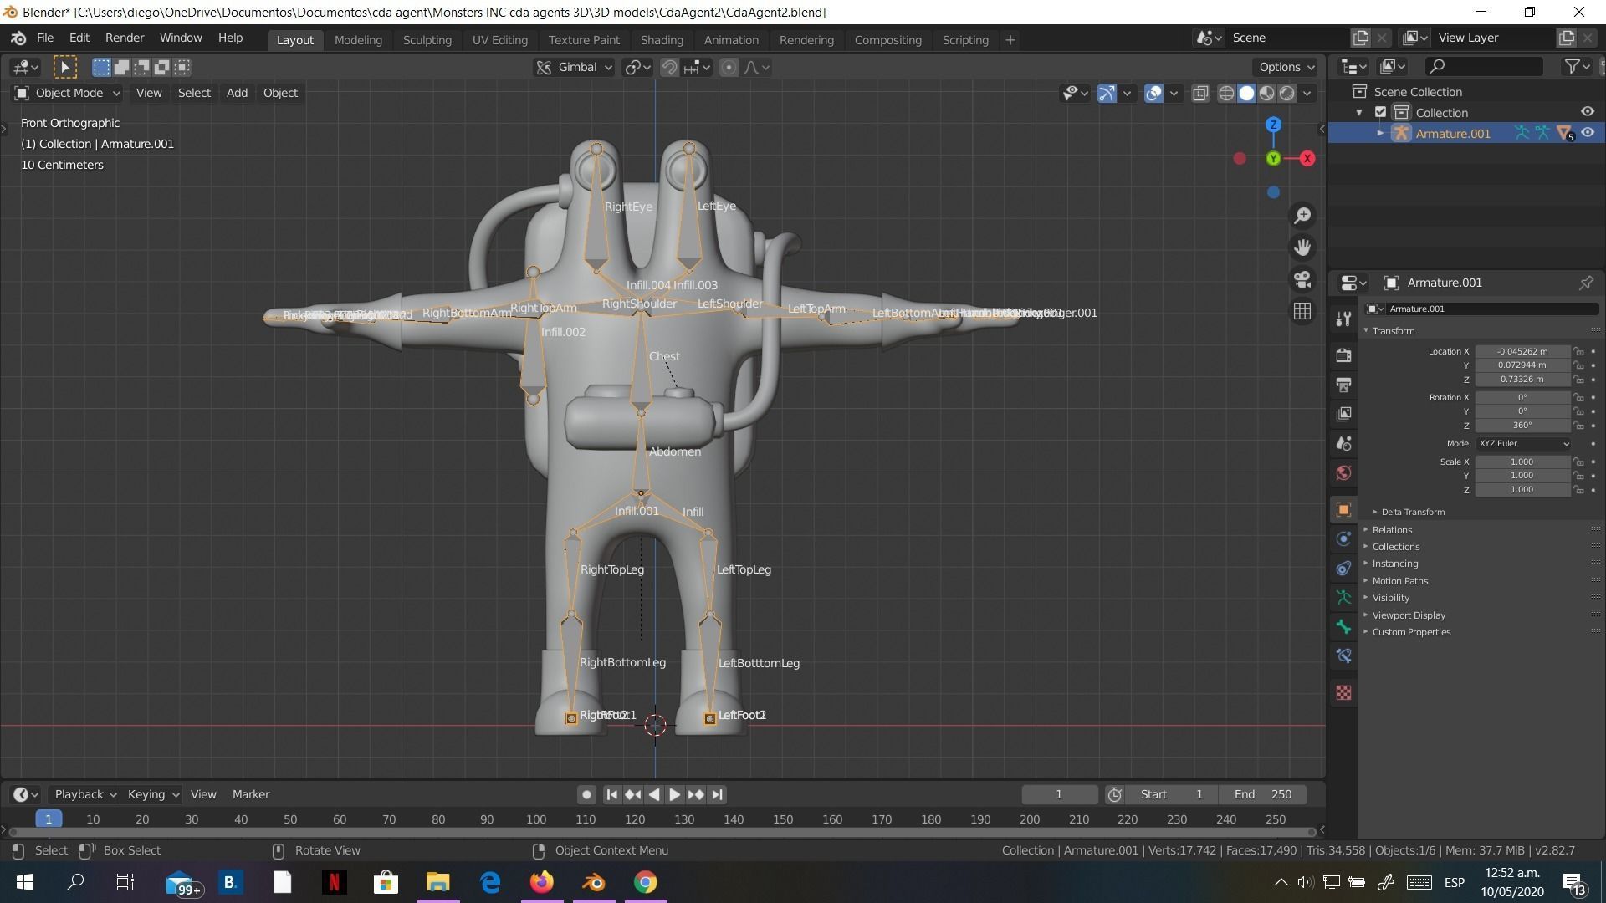Toggle the auto keying record button
This screenshot has width=1606, height=903.
coord(586,794)
